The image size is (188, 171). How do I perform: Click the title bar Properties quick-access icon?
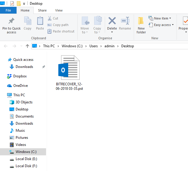point(12,4)
